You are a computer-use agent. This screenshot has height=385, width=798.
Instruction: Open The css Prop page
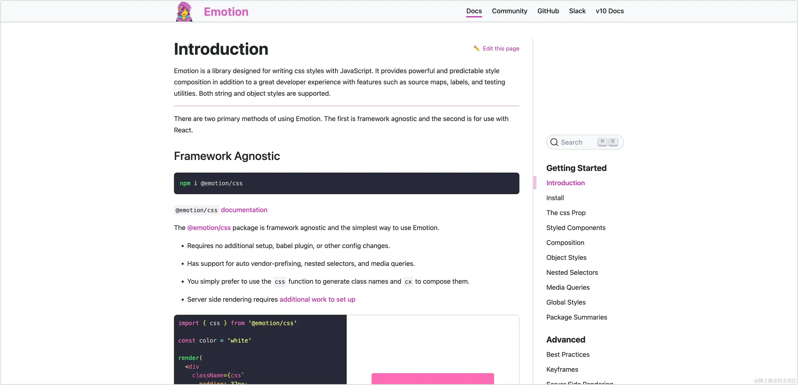566,213
